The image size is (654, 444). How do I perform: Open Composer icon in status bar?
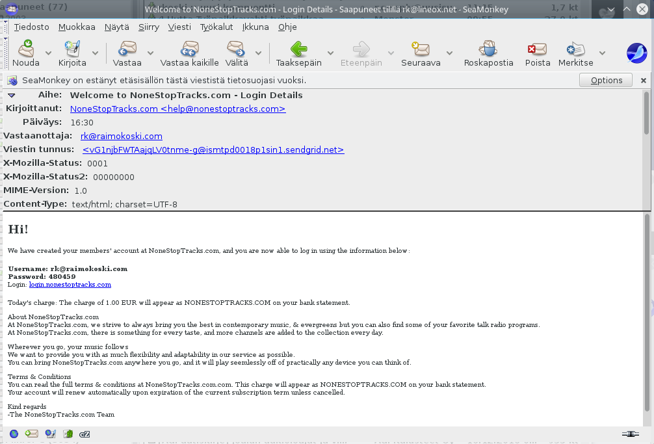click(51, 434)
